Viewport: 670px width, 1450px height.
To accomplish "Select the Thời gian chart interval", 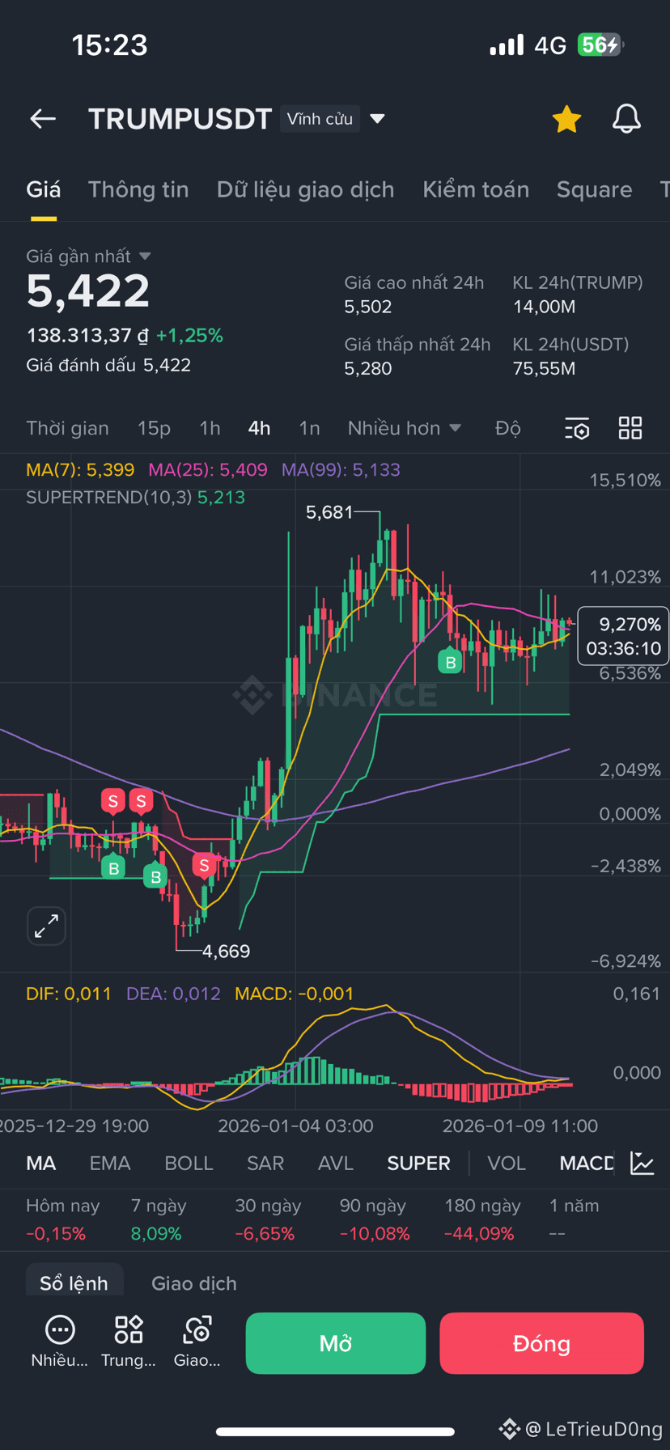I will (x=67, y=428).
